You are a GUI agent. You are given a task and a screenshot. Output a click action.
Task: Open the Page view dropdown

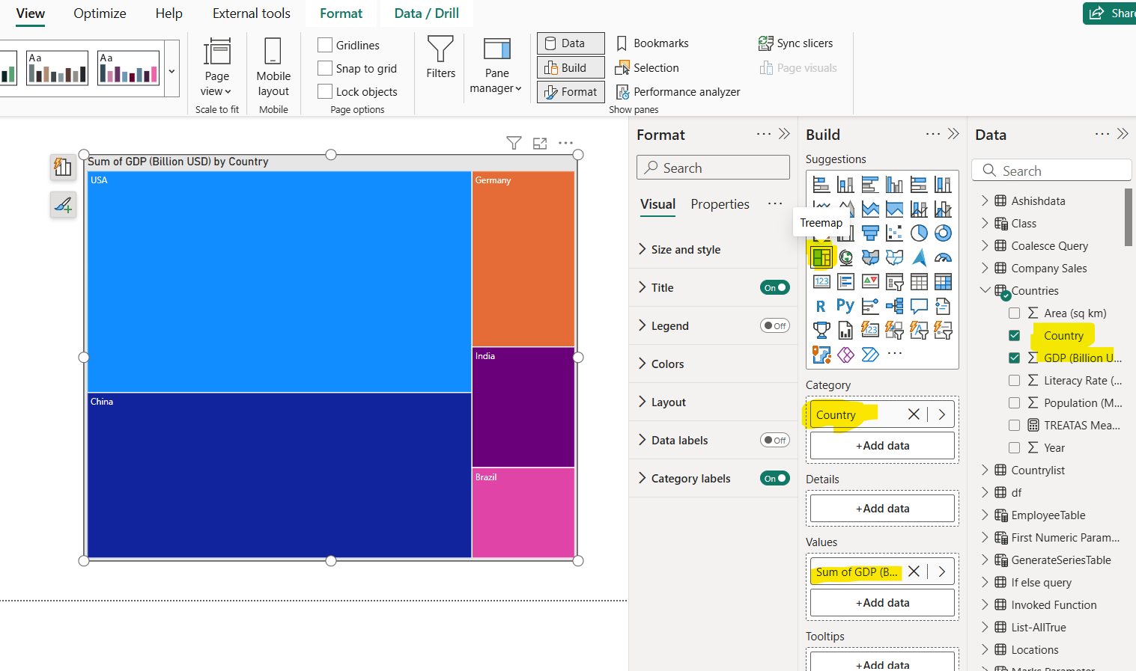click(216, 83)
